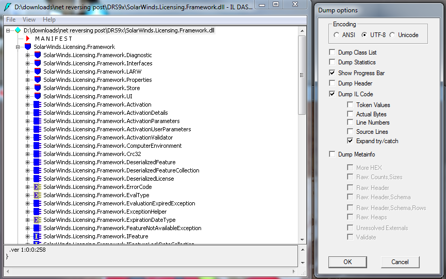Screen dimensions: 446x279
Task: Click the shield icon of SolarWinds.Licensing.Framework namespace
Action: 28,47
